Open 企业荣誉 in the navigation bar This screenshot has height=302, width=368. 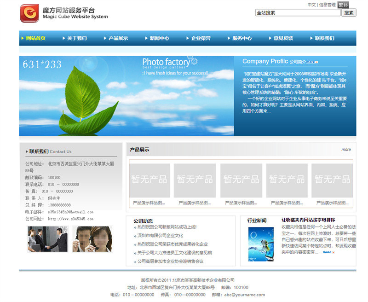pos(201,38)
